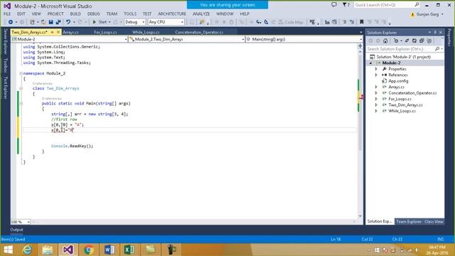Screen dimensions: 455x256
Task: Open the Output panel tab
Action: [x=16, y=230]
